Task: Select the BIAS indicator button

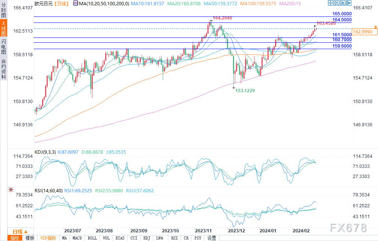Action: pos(120,238)
